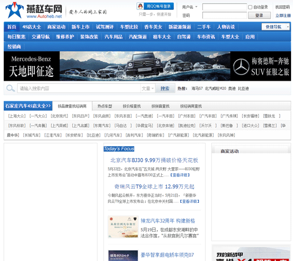Click the 燕赵车网 star logo
The width and height of the screenshot is (293, 261).
pyautogui.click(x=14, y=10)
